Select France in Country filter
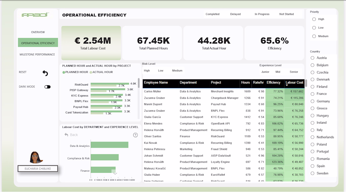Screen dimensions: 346x192 [312, 94]
